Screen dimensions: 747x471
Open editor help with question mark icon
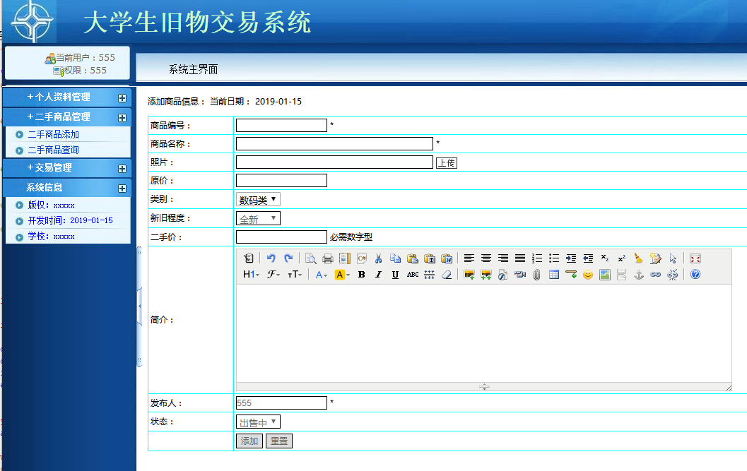[x=695, y=275]
